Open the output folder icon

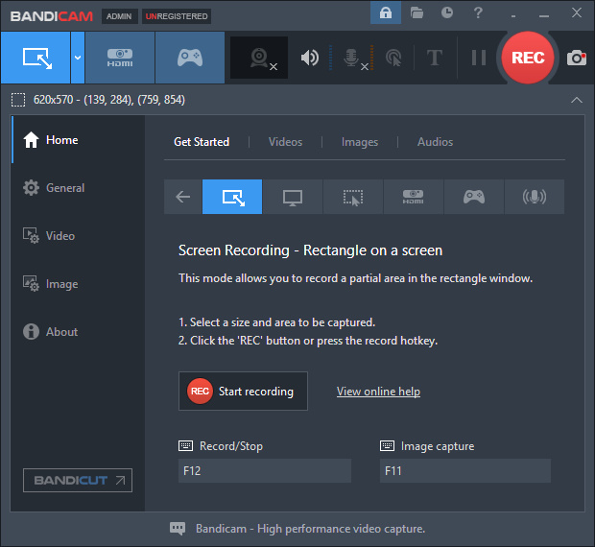point(416,12)
